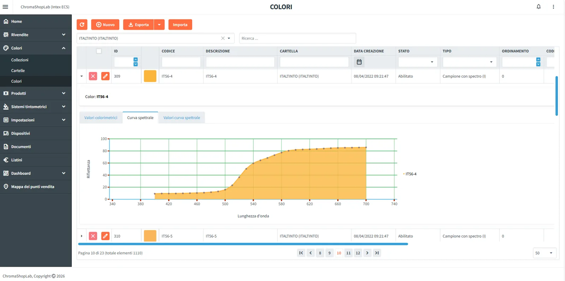Open the ITALTINTO collection dropdown
This screenshot has height=281, width=565.
coord(229,38)
